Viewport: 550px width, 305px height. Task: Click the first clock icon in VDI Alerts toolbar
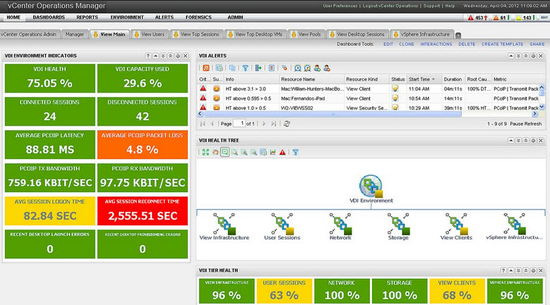(x=298, y=68)
